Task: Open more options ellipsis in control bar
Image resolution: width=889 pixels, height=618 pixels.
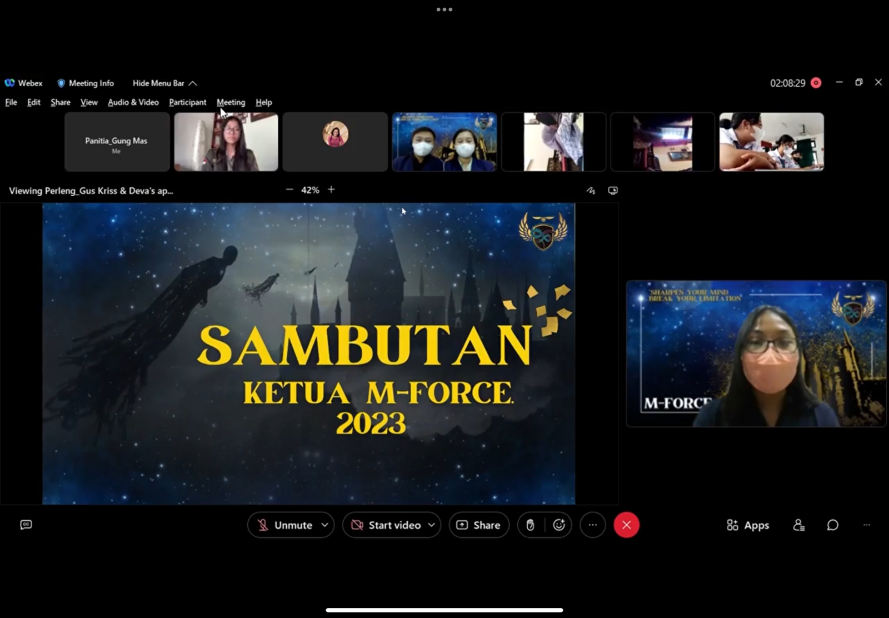Action: [x=593, y=525]
